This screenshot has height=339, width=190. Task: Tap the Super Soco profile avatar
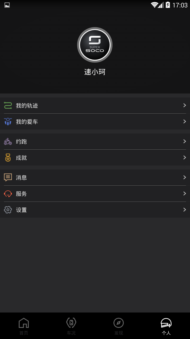pos(95,45)
